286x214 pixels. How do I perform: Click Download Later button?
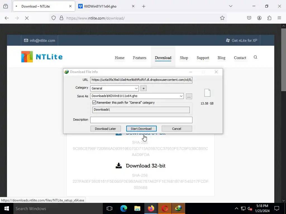pos(105,129)
